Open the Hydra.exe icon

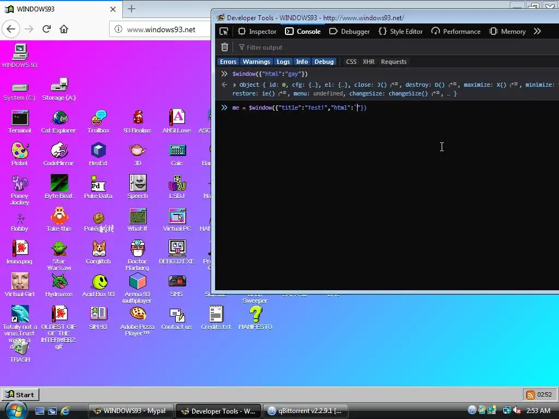[59, 285]
